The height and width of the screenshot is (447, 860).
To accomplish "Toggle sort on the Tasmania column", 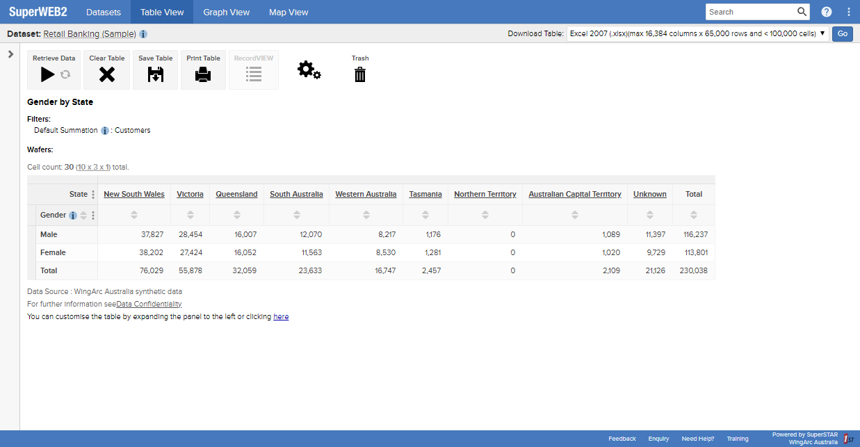I will pyautogui.click(x=425, y=215).
